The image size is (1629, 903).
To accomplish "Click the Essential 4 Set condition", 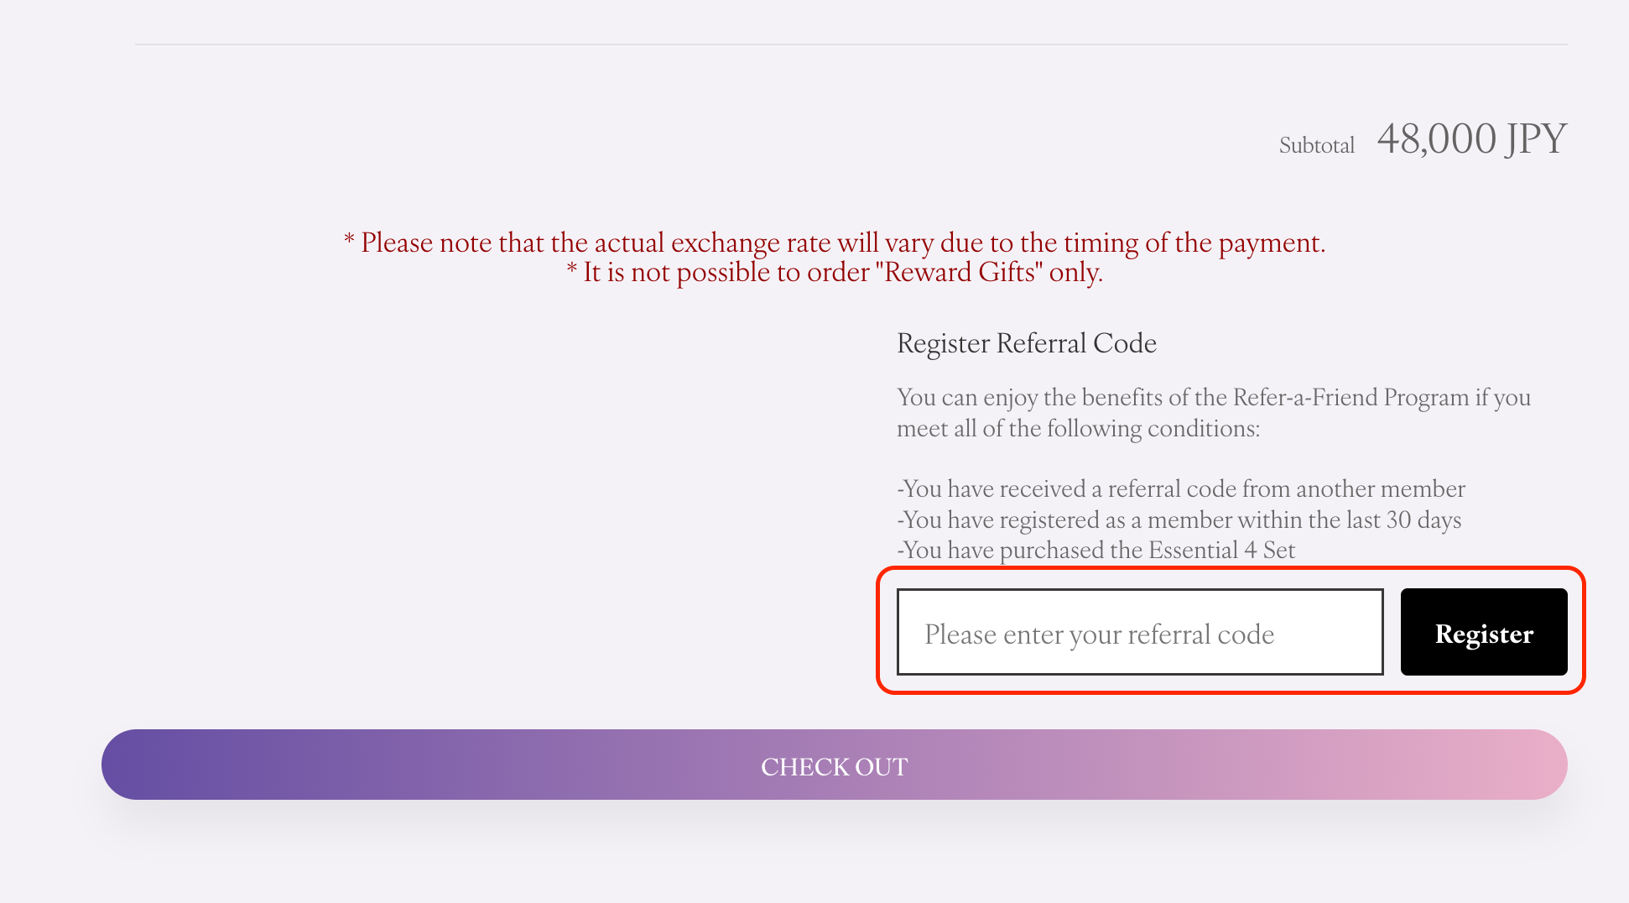I will point(1096,550).
